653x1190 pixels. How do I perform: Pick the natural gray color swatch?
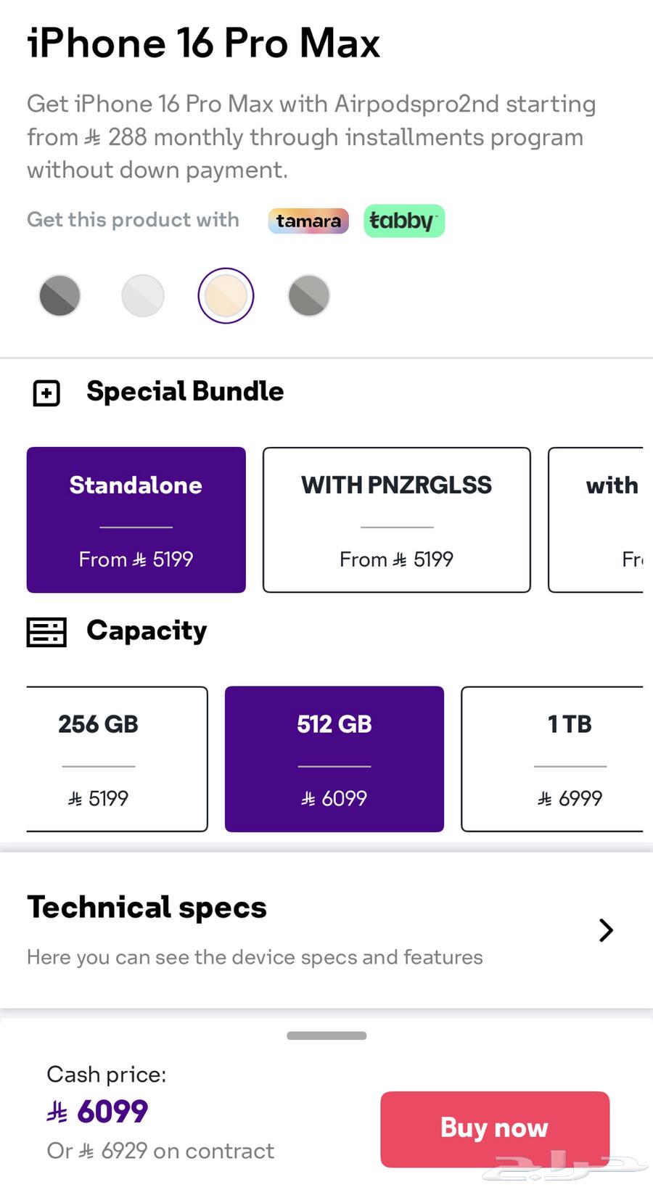(309, 296)
